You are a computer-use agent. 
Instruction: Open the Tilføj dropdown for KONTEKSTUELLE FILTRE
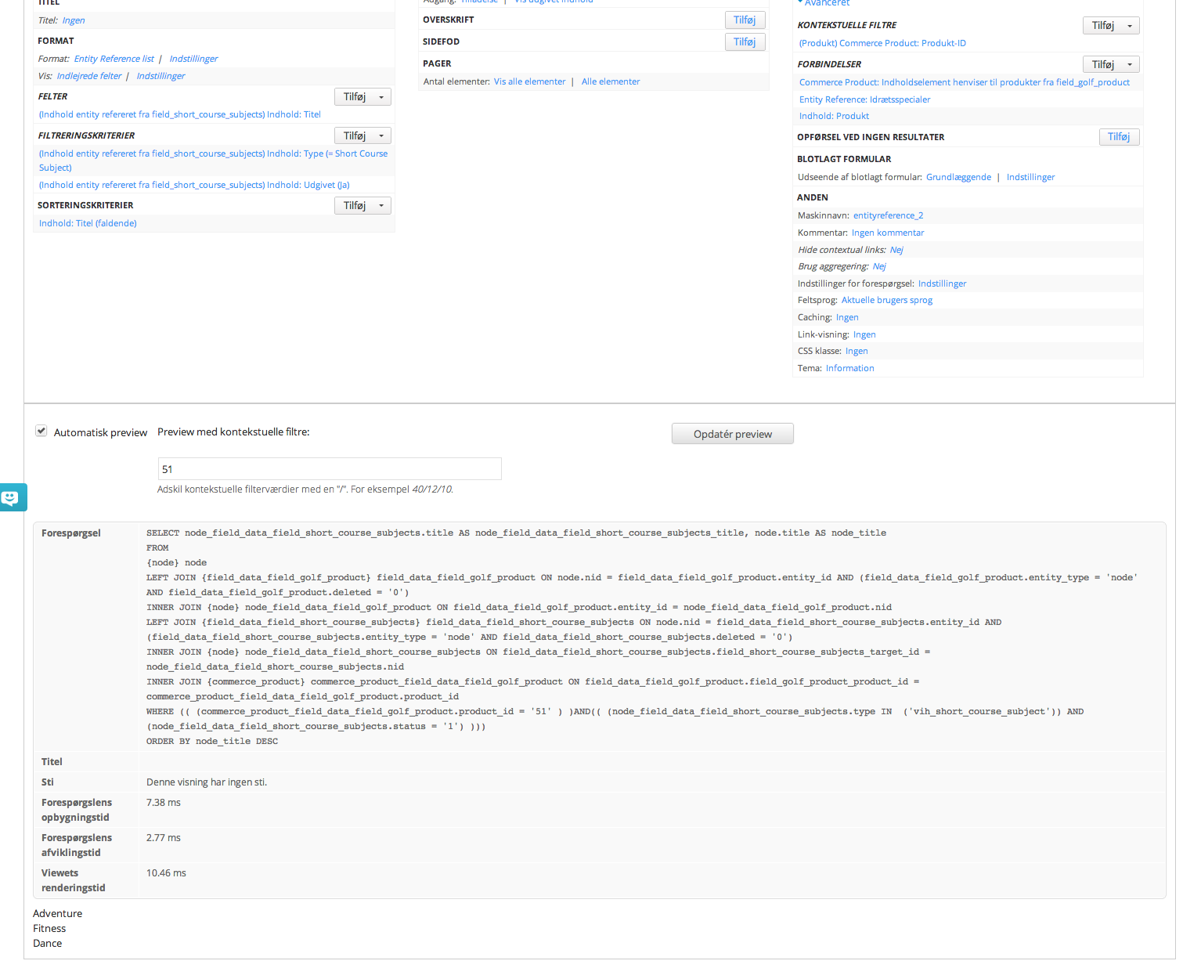pos(1130,25)
